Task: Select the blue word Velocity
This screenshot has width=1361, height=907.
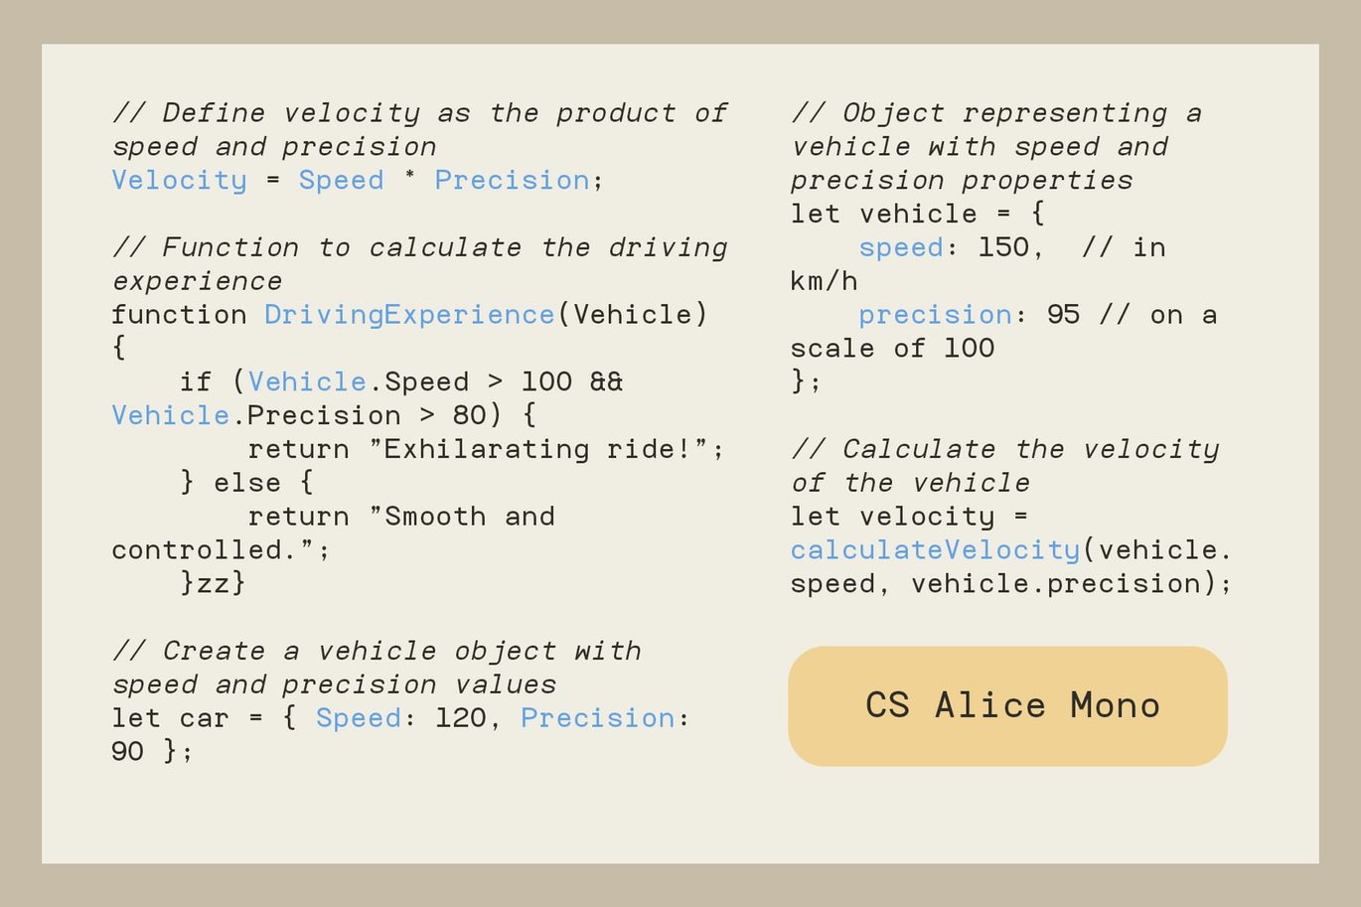Action: coord(179,181)
